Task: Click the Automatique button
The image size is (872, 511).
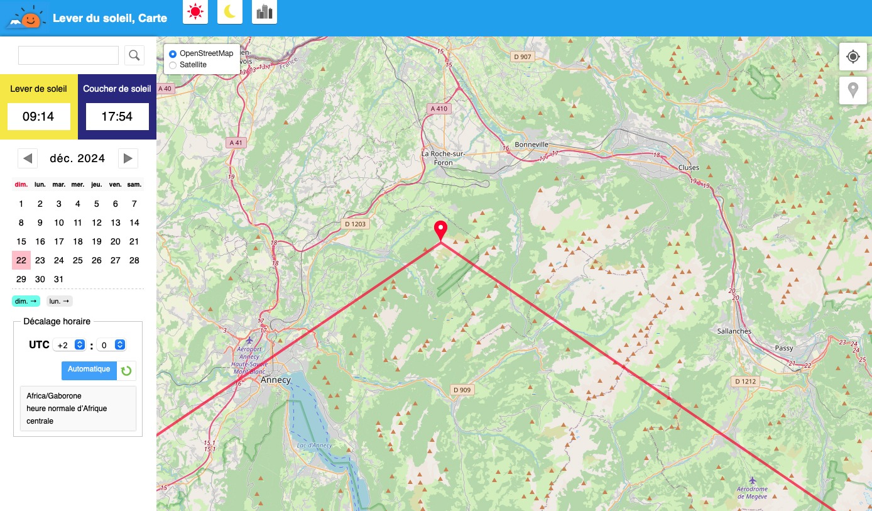Action: pos(89,370)
